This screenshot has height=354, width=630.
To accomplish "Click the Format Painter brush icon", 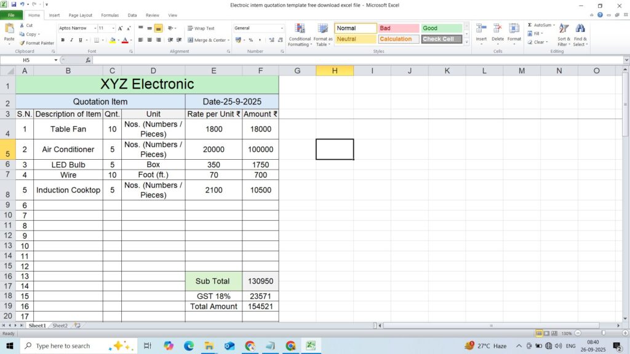I will (22, 43).
